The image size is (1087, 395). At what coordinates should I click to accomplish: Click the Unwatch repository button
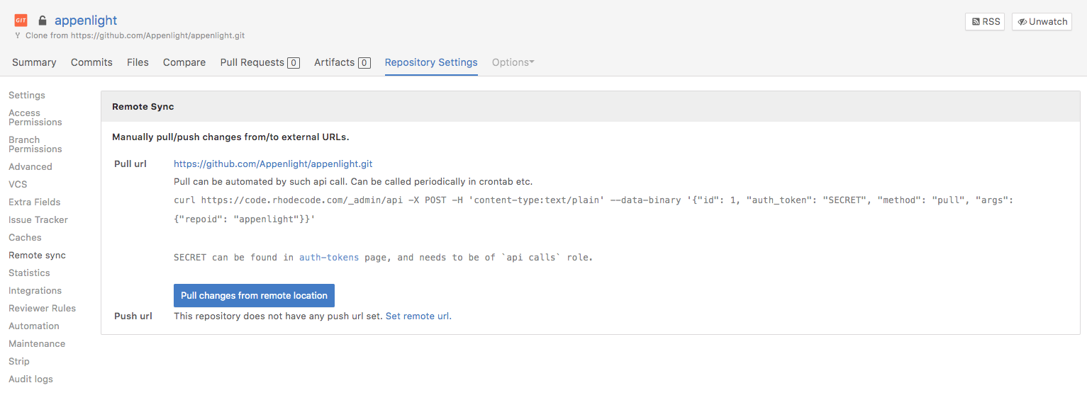click(1041, 22)
